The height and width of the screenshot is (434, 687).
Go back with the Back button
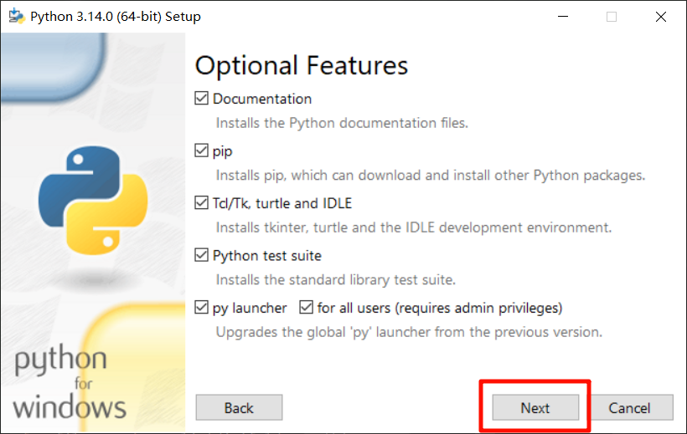pos(239,408)
